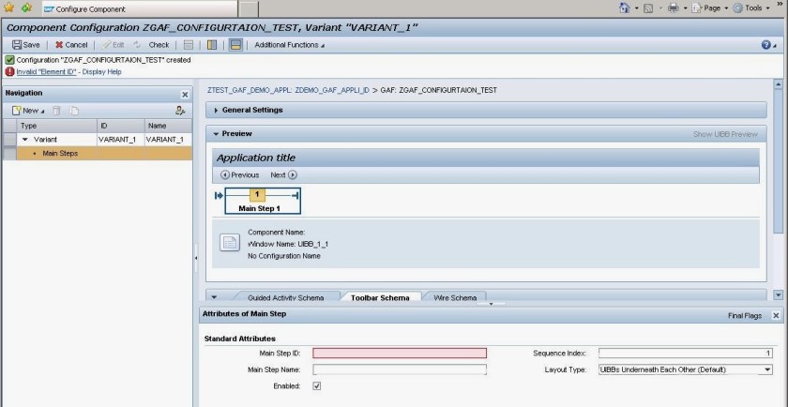
Task: Click the green success message icon
Action: pos(9,60)
